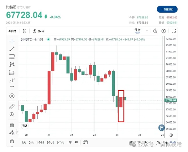Enter fullscreen chart mode
188x152 pixels.
tap(174, 31)
